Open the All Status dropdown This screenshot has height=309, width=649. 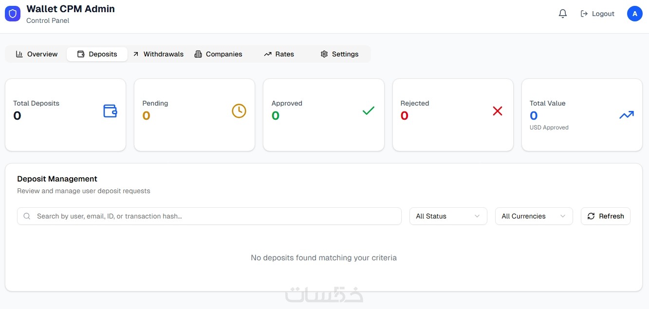pos(448,216)
